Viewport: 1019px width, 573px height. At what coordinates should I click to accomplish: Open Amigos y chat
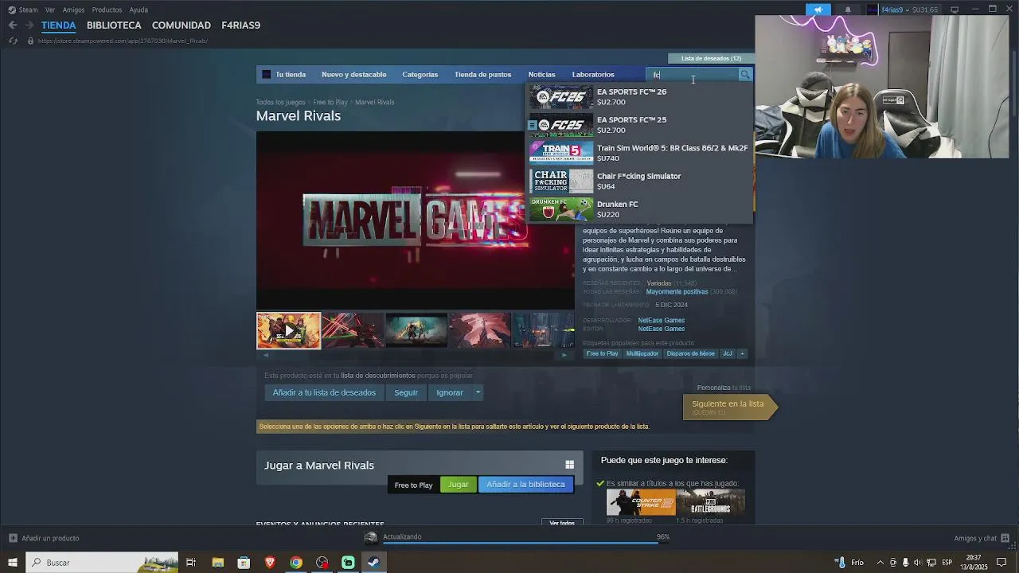point(982,539)
